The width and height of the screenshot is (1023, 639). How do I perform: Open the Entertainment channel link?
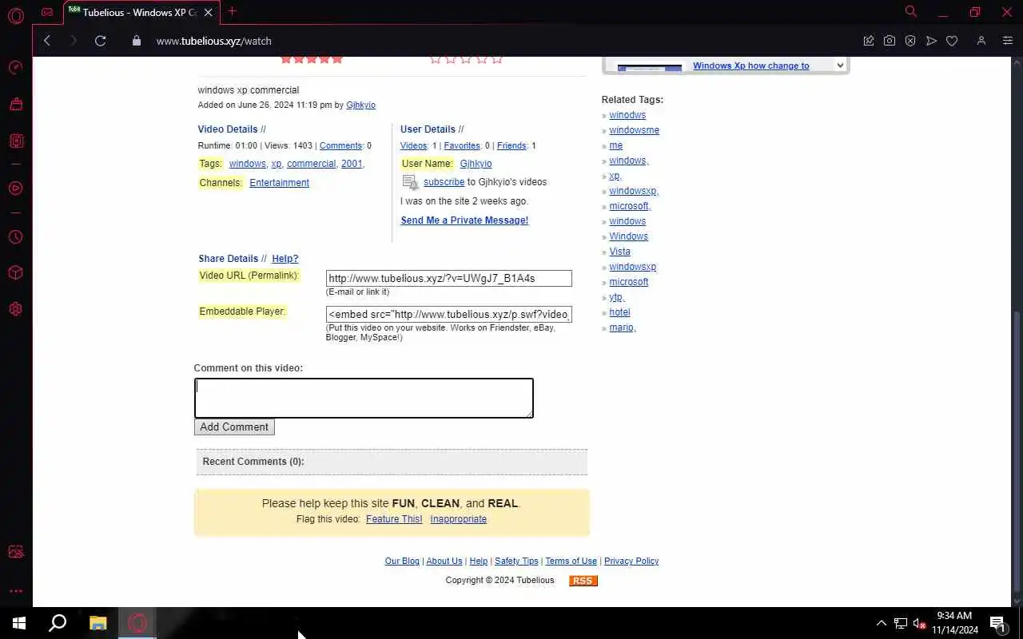279,183
